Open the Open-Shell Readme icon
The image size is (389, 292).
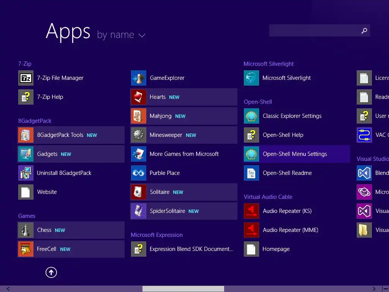pyautogui.click(x=251, y=173)
